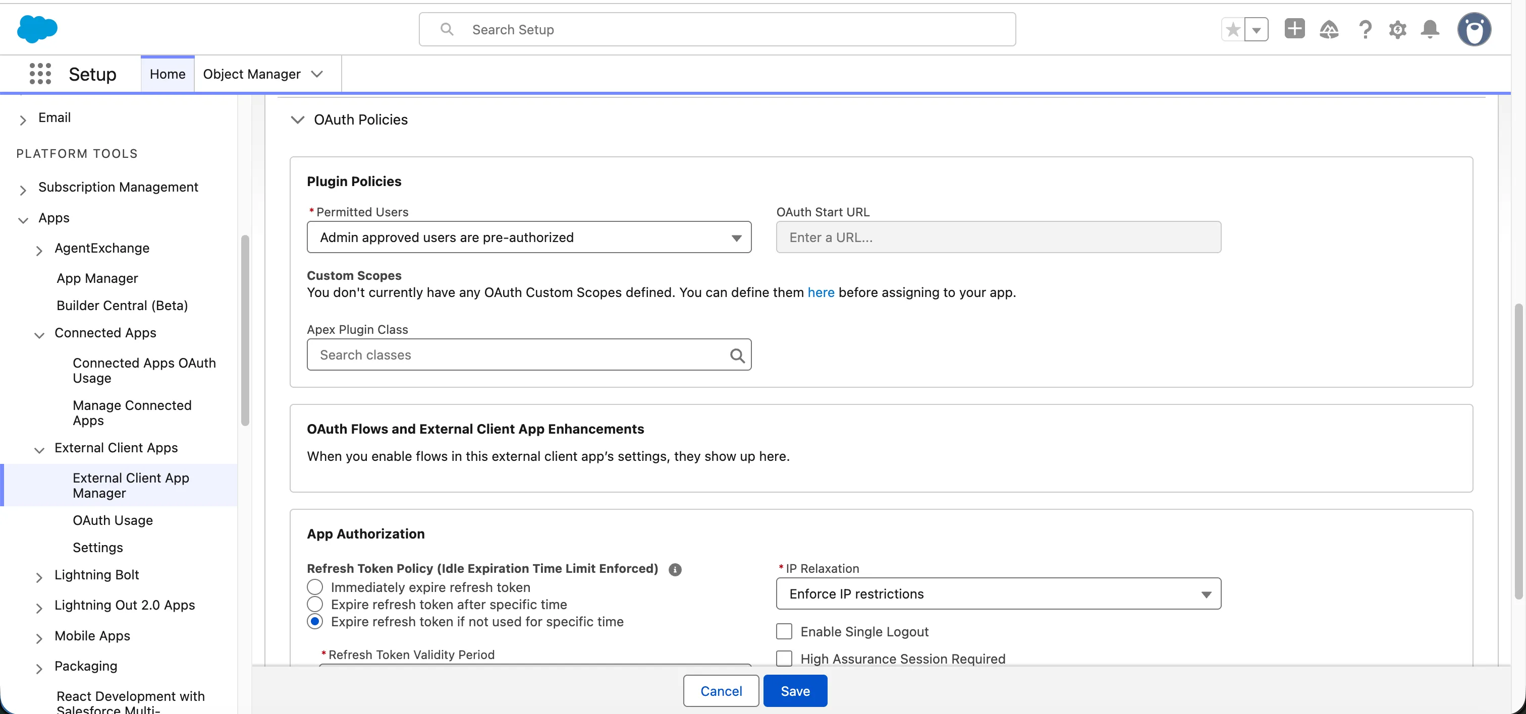Click the Salesforce cloud logo

coord(37,29)
